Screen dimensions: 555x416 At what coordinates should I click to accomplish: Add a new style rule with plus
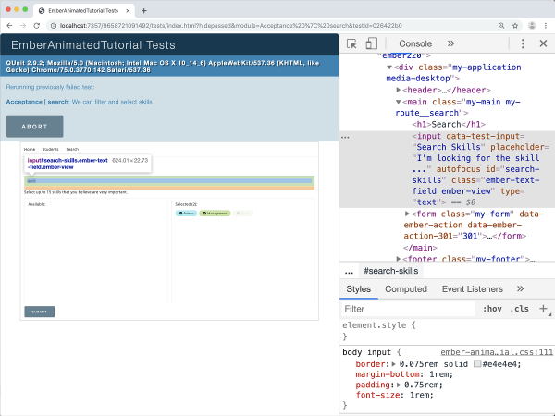[x=543, y=309]
